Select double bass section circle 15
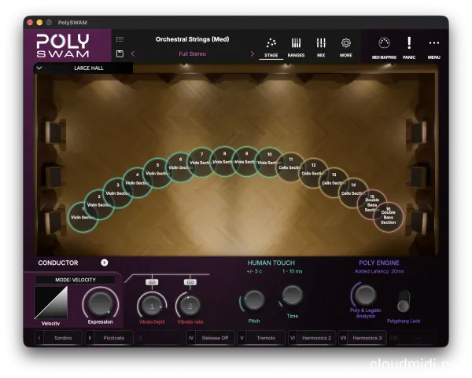Image resolution: width=472 pixels, height=378 pixels. point(372,204)
